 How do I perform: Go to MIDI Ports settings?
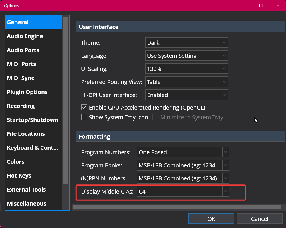[x=33, y=64]
